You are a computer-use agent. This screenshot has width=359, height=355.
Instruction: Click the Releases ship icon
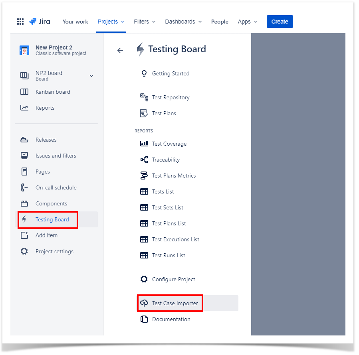[24, 140]
